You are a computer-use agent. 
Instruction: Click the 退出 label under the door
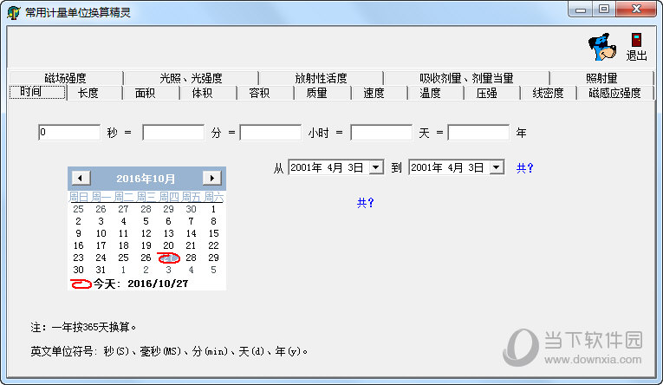pos(636,55)
